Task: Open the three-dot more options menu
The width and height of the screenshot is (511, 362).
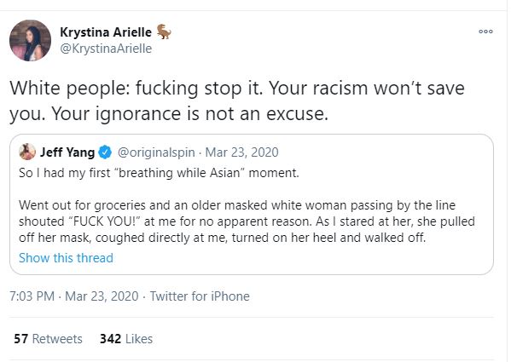Action: (485, 32)
